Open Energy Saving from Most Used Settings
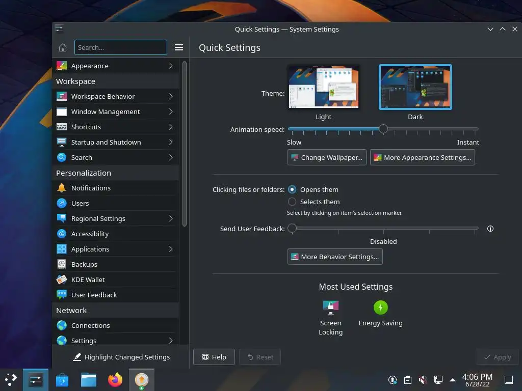The width and height of the screenshot is (522, 391). point(380,314)
